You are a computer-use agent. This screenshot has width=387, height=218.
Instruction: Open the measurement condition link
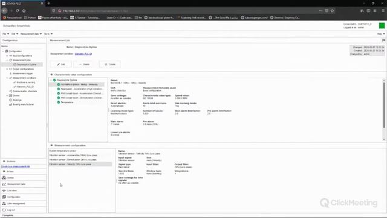tap(83, 54)
